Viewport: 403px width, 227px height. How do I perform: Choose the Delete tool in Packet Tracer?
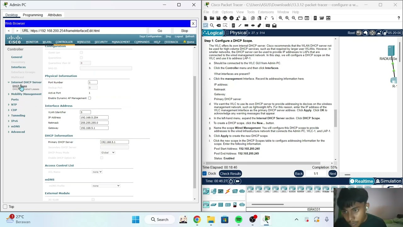pyautogui.click(x=219, y=26)
